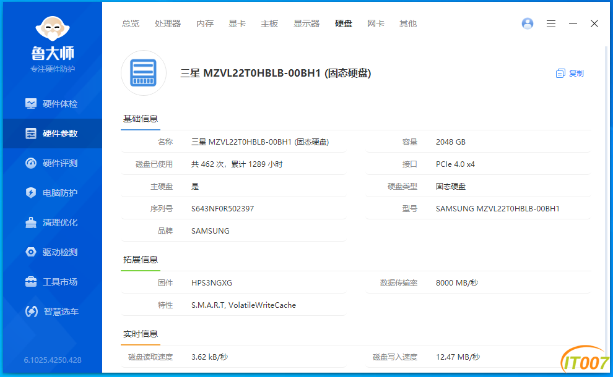This screenshot has width=613, height=377.
Task: Click the 硬盘类型 value 固态硬盘
Action: [x=451, y=187]
